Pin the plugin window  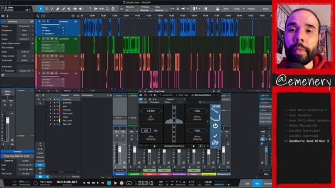coord(214,91)
